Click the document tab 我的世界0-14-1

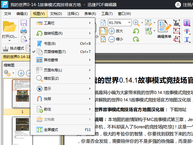coord(16,57)
